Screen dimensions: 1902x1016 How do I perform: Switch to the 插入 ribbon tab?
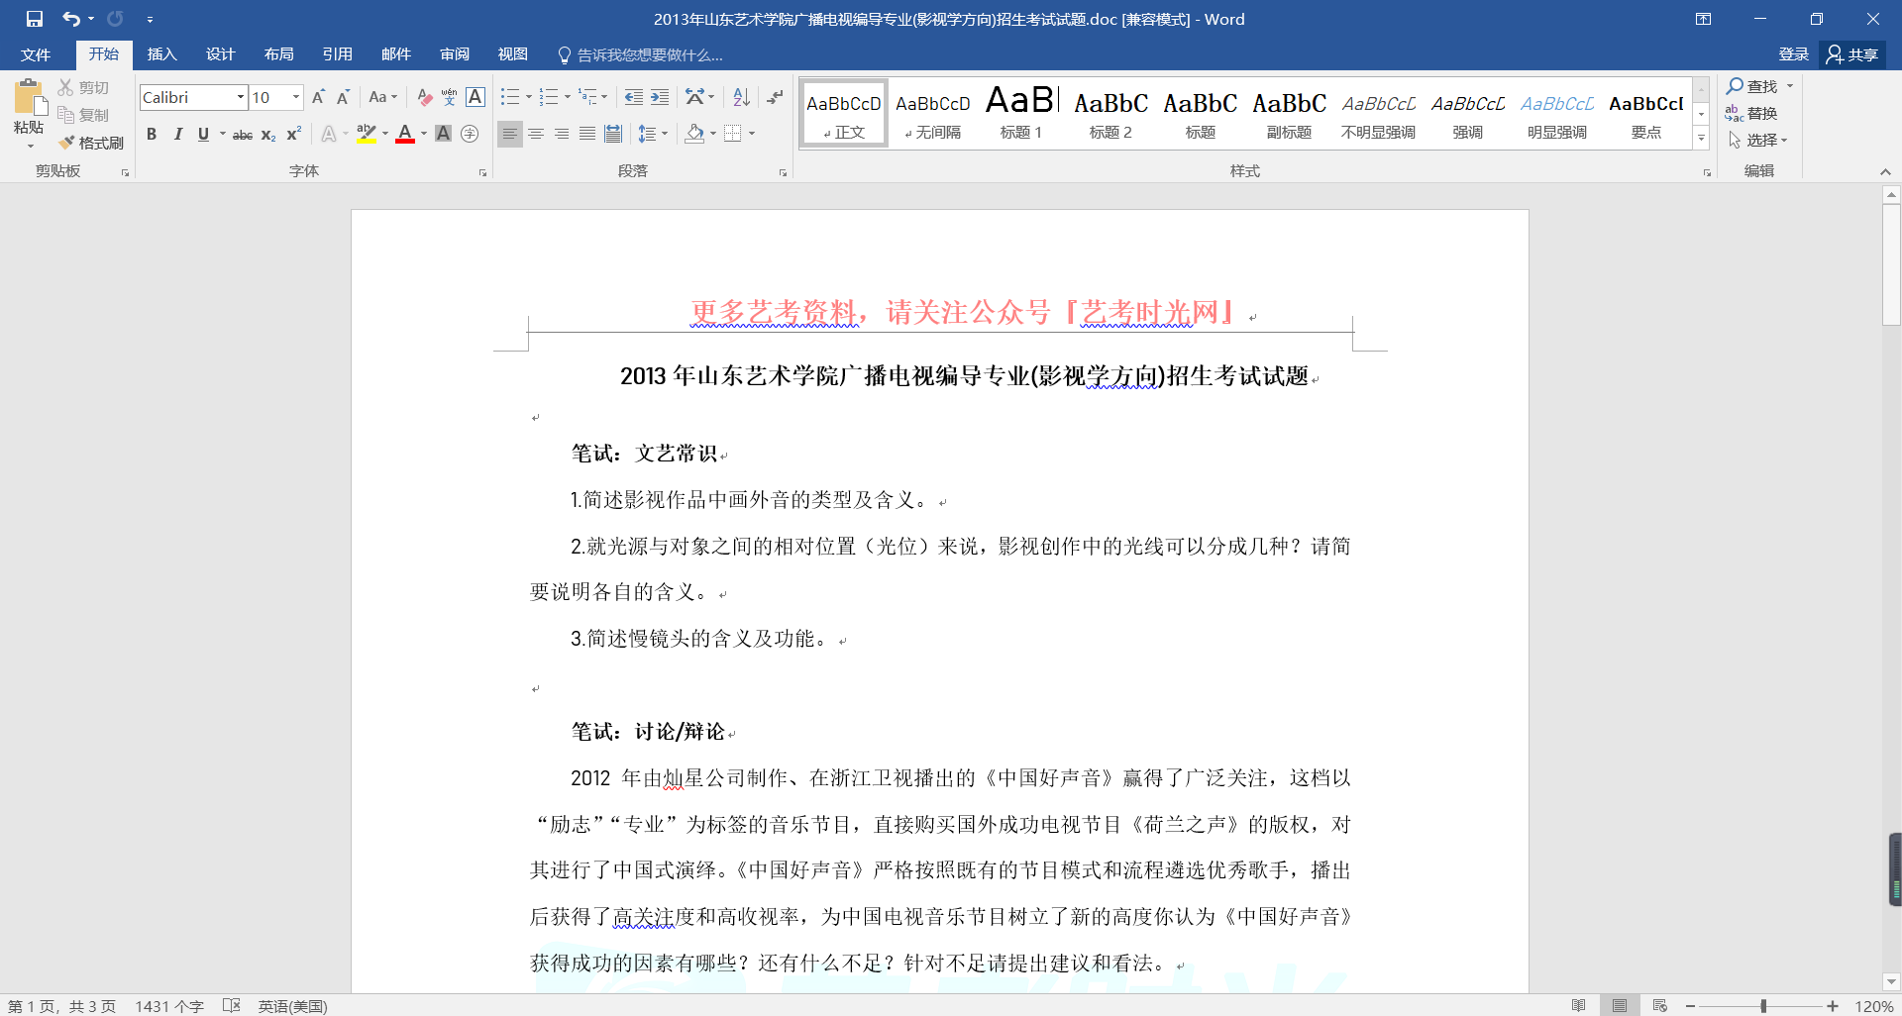pos(161,54)
